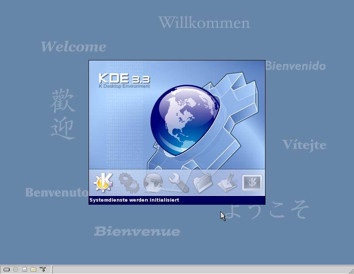Click the highlighted KDE gear logo icon
354x274 pixels.
(x=103, y=183)
